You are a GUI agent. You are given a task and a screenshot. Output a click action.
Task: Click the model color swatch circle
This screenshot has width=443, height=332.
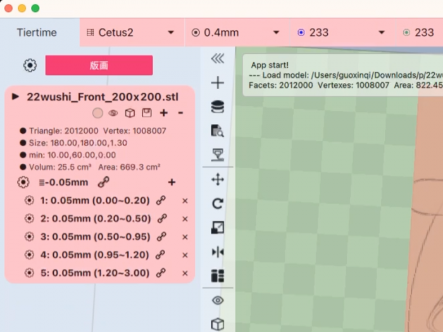pyautogui.click(x=97, y=113)
